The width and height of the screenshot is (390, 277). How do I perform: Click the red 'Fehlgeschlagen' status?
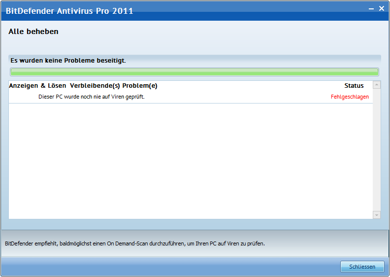350,97
